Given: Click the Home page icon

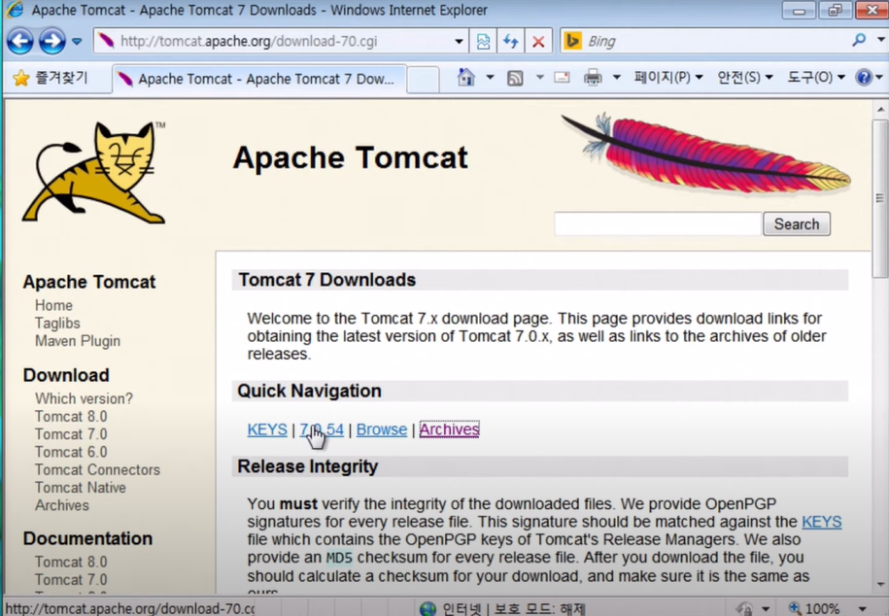Looking at the screenshot, I should (x=466, y=77).
